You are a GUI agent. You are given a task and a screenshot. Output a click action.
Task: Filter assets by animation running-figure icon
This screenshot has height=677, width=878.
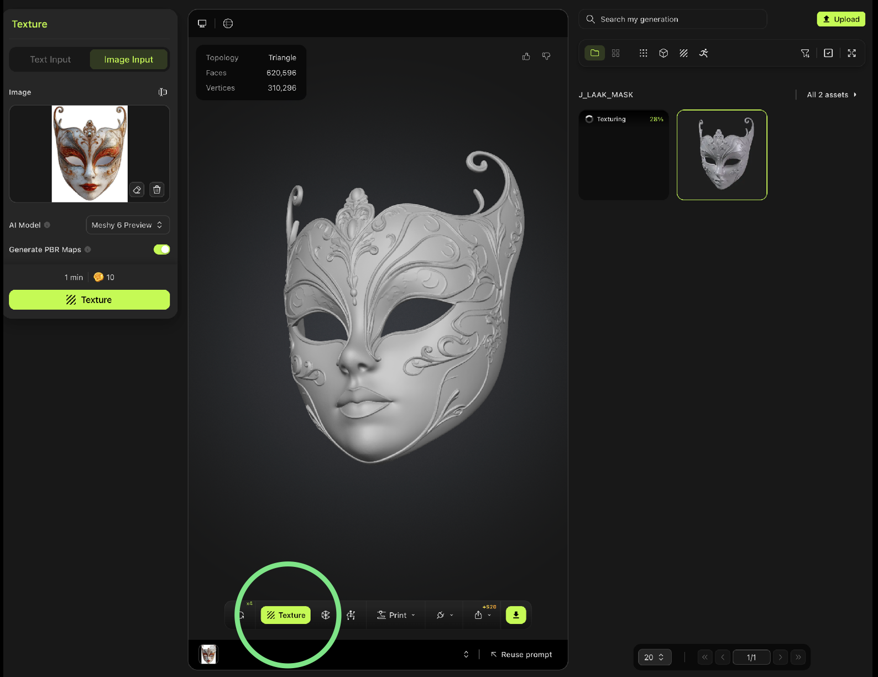[x=704, y=53]
